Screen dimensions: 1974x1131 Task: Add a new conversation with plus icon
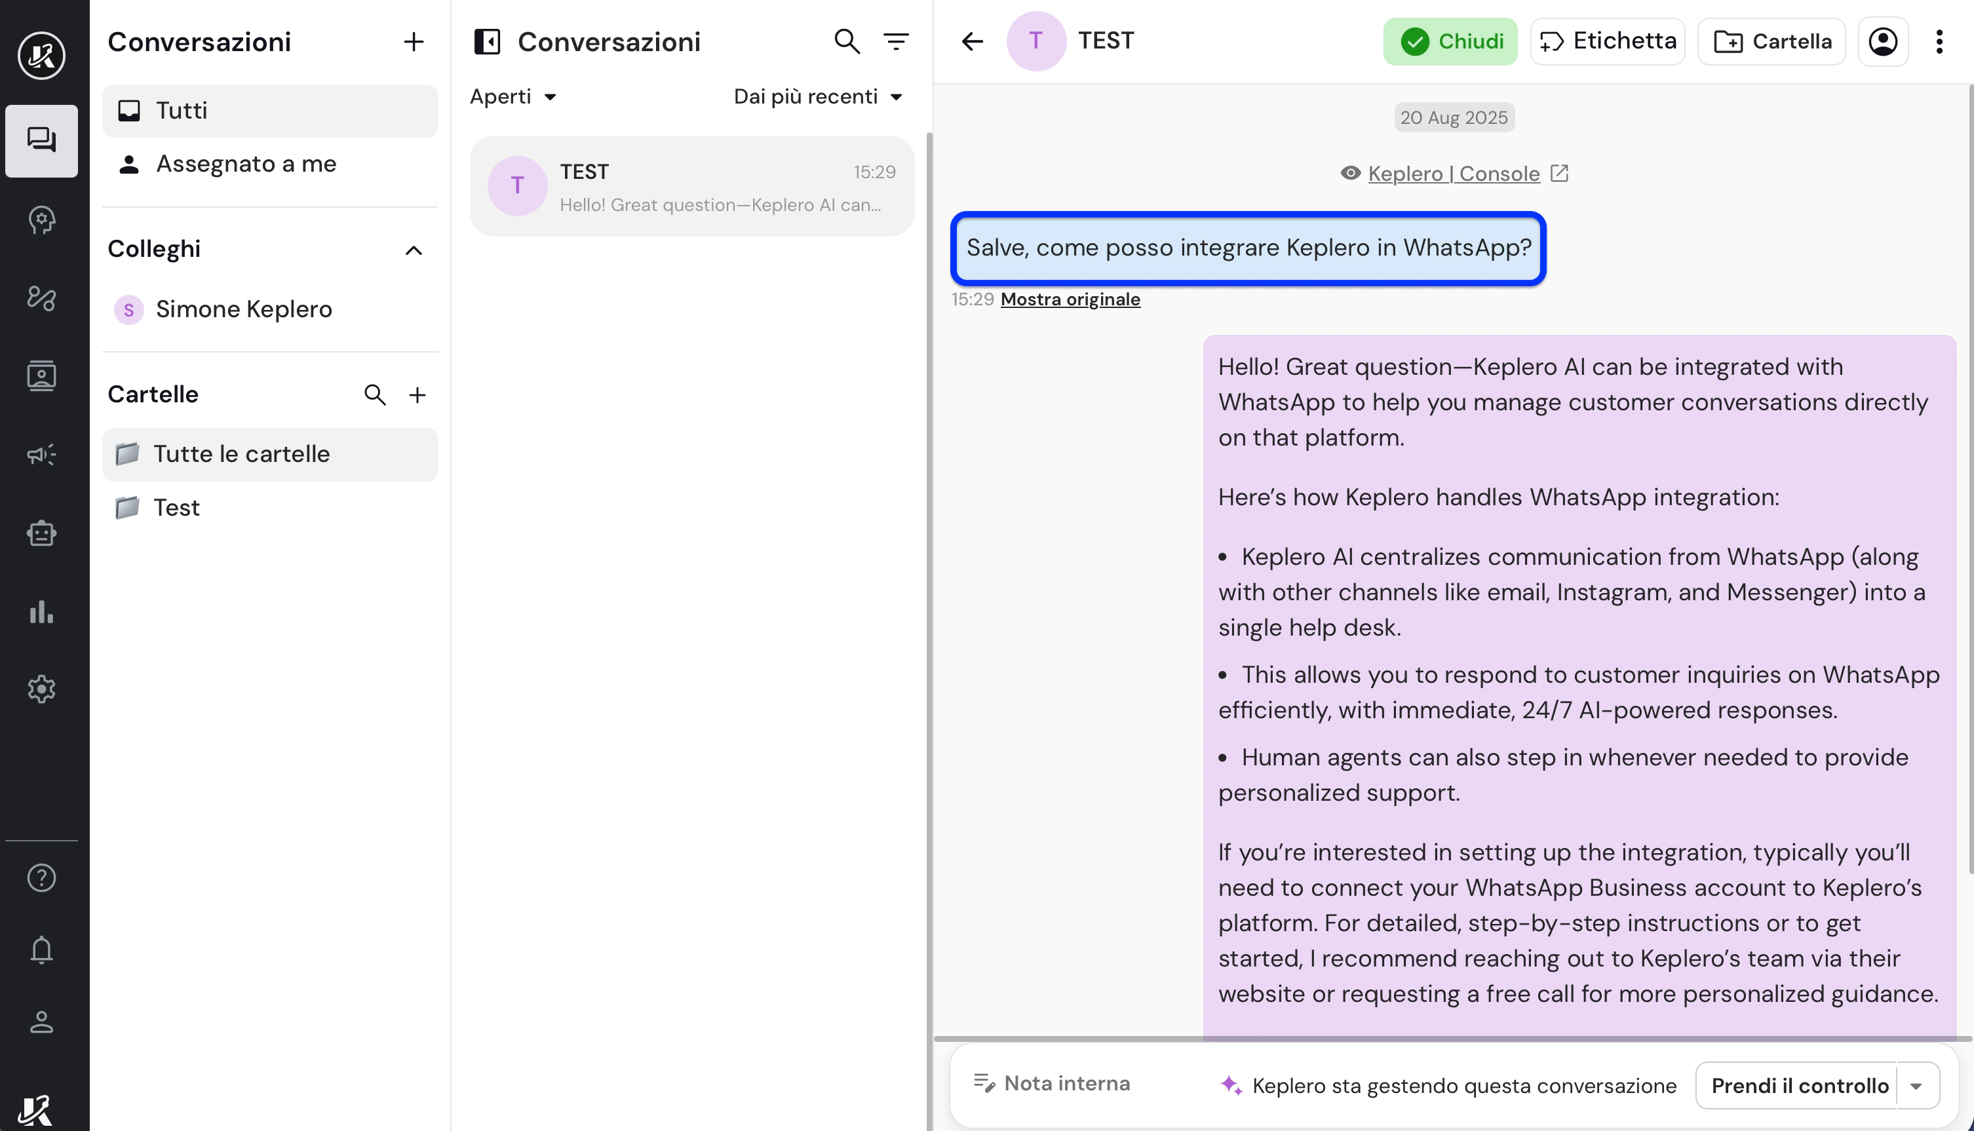(x=414, y=42)
